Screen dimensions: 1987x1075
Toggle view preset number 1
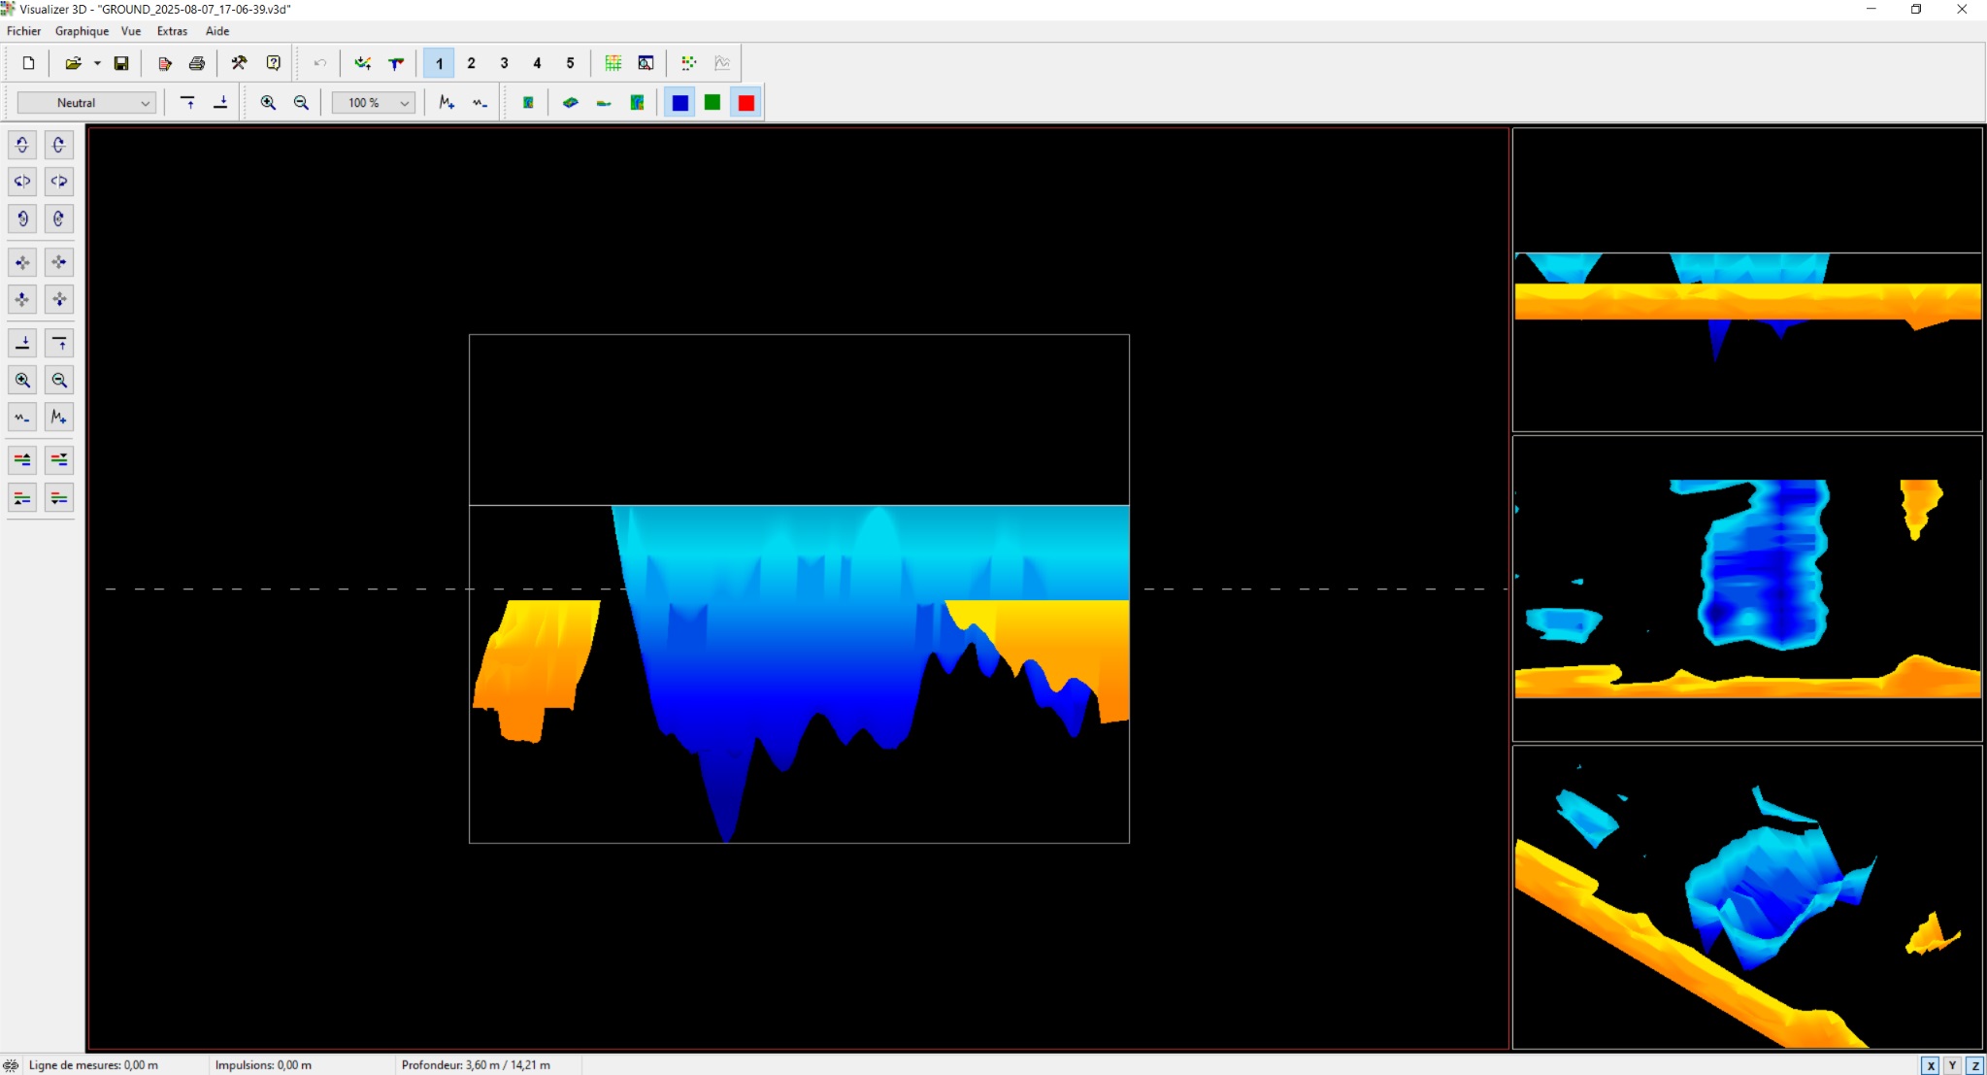point(439,63)
